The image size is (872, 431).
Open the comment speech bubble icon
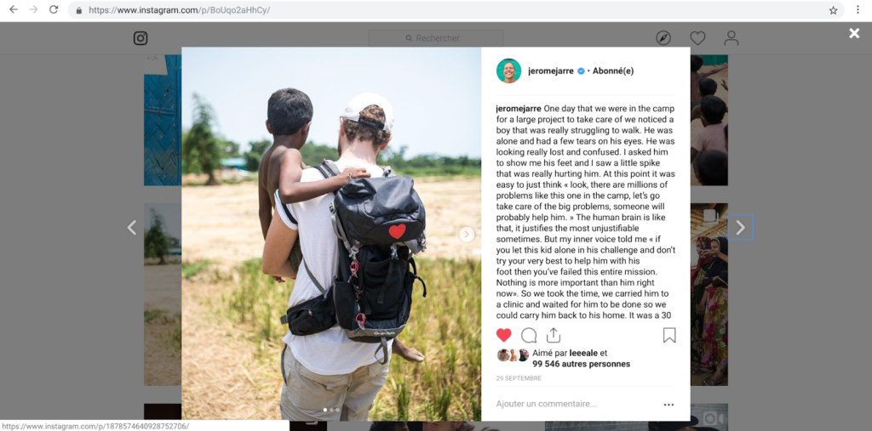[x=529, y=336]
